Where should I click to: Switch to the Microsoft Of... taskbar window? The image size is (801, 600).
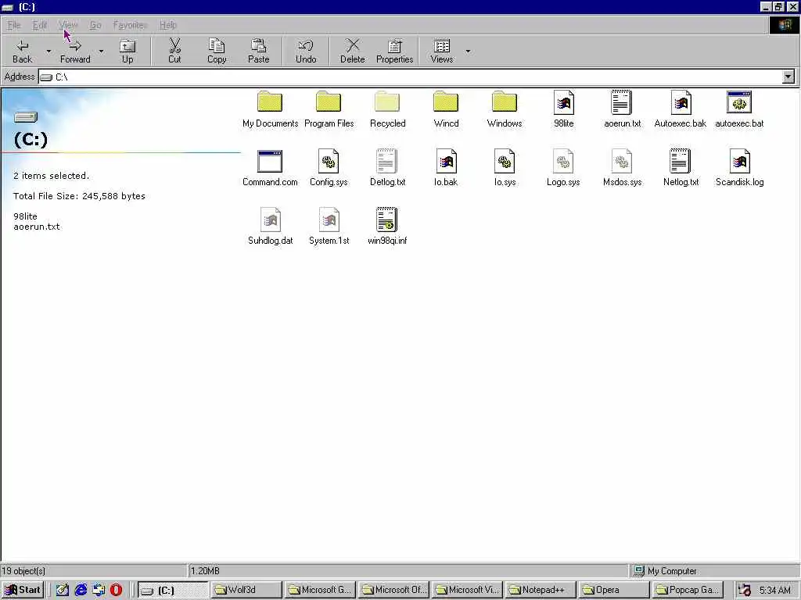(x=393, y=591)
